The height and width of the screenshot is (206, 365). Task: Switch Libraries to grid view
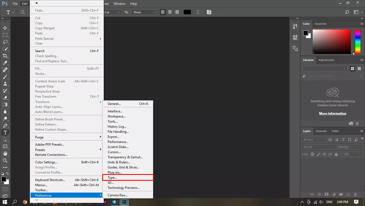point(353,69)
